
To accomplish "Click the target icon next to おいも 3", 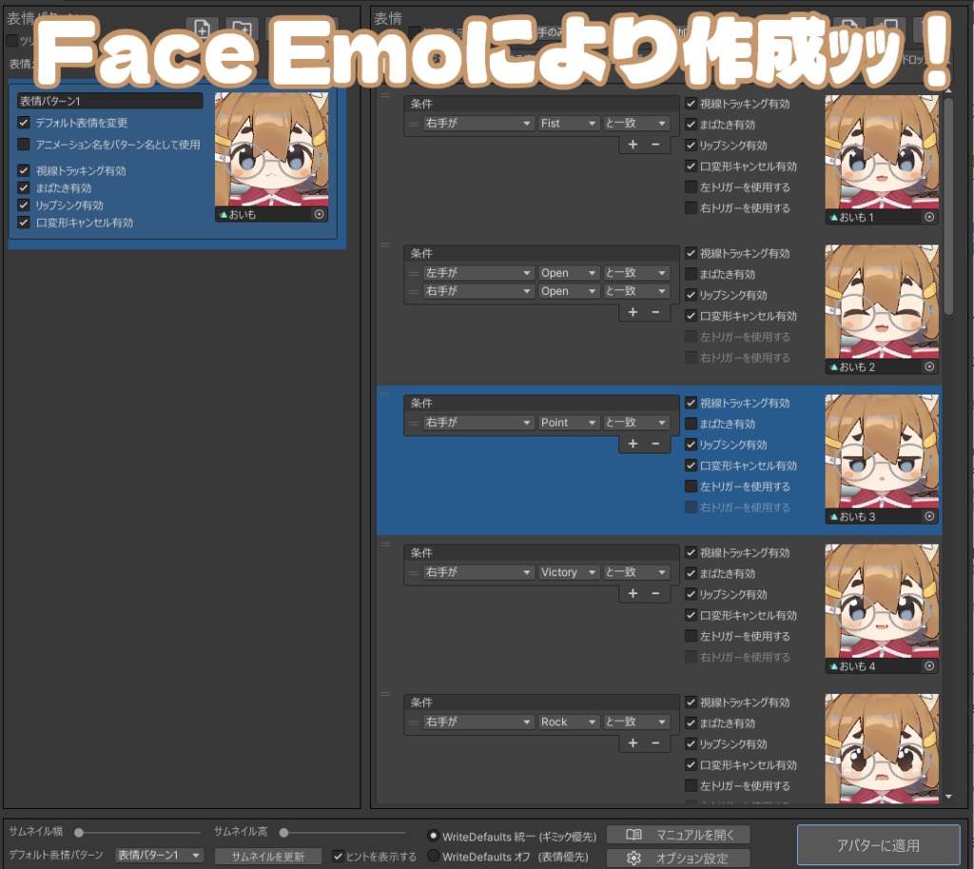I will pos(929,517).
